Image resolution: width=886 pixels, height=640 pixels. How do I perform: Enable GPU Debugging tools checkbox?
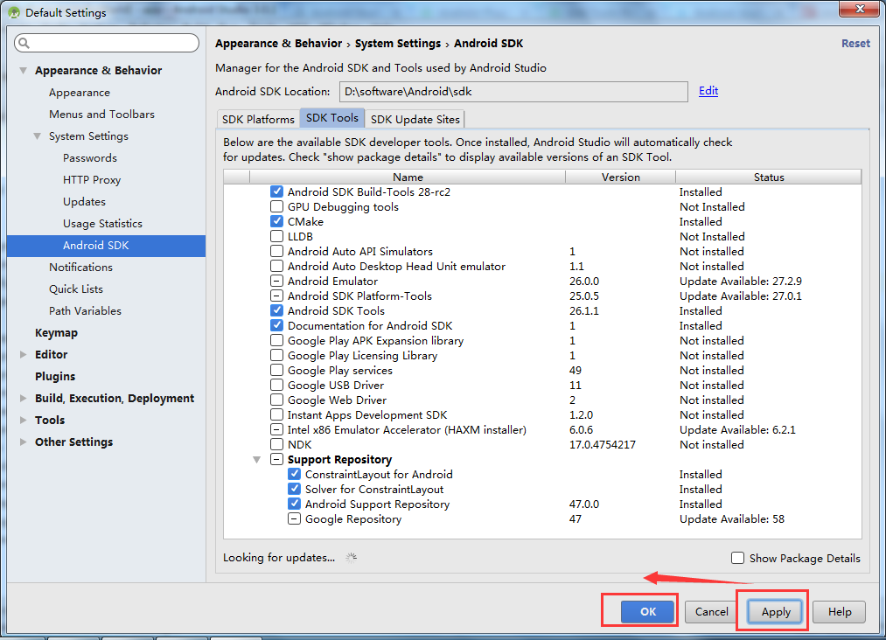277,206
